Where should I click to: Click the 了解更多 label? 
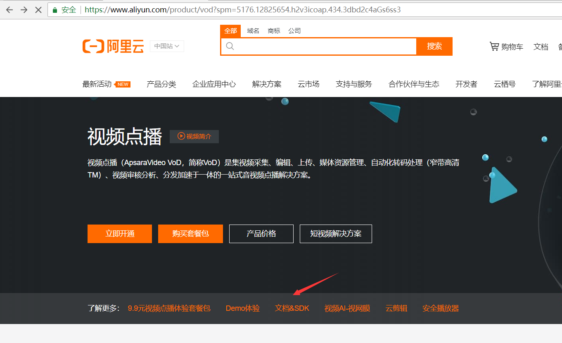[x=103, y=308]
